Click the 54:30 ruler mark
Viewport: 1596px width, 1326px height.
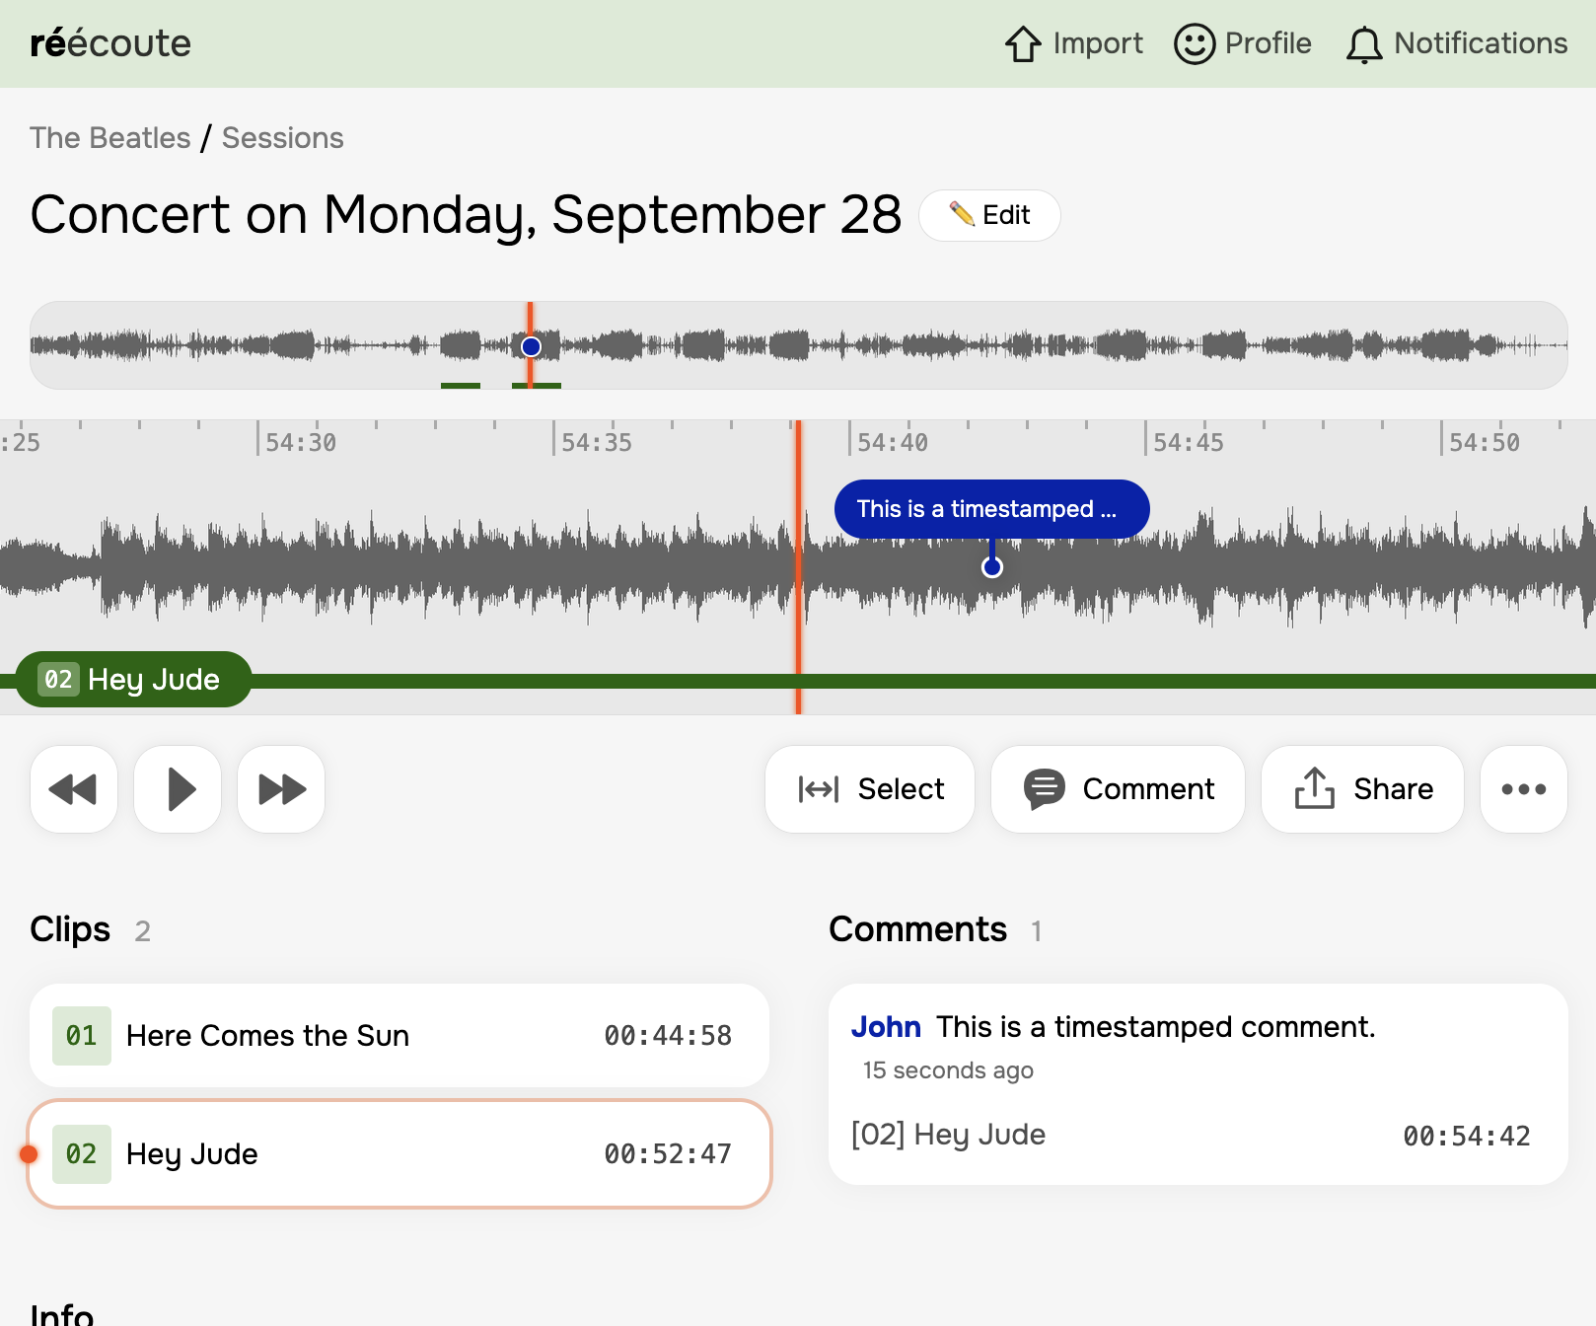[x=300, y=443]
